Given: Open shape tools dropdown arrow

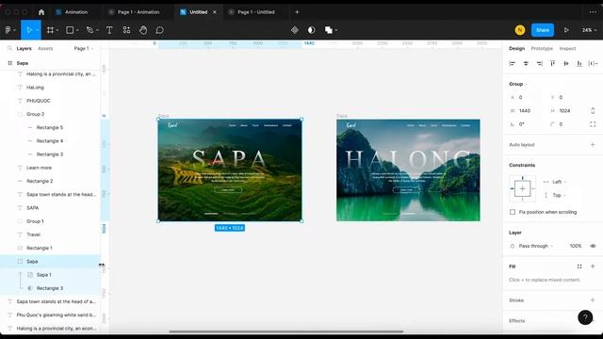Looking at the screenshot, I should pos(77,30).
